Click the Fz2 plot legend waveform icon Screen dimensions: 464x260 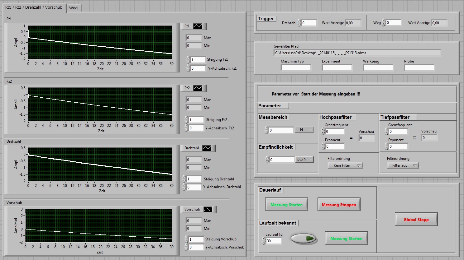click(198, 88)
